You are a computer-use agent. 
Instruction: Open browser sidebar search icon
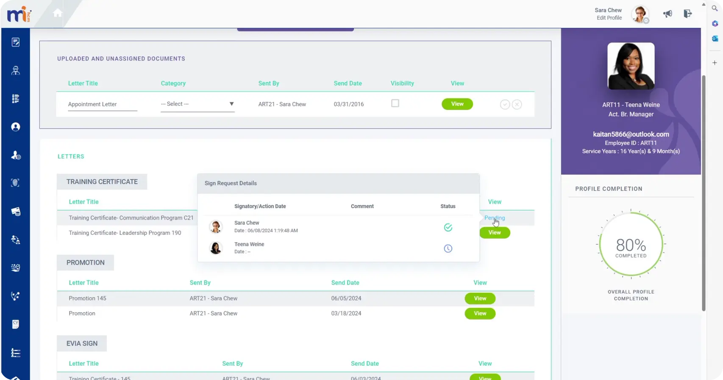[715, 8]
